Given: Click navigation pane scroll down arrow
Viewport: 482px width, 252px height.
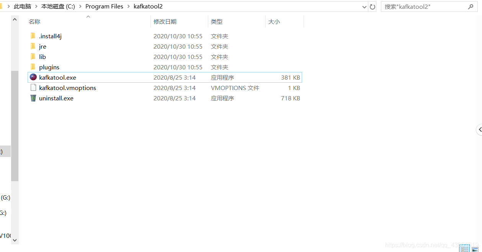Looking at the screenshot, I should [x=15, y=240].
